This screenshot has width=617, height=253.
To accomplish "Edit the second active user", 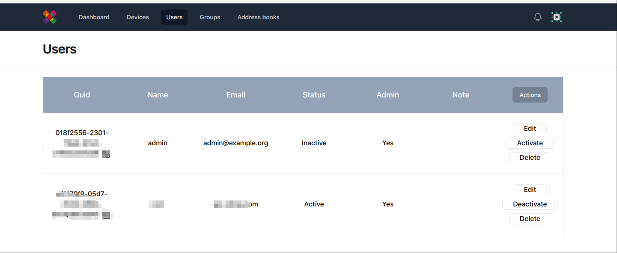I will coord(530,190).
